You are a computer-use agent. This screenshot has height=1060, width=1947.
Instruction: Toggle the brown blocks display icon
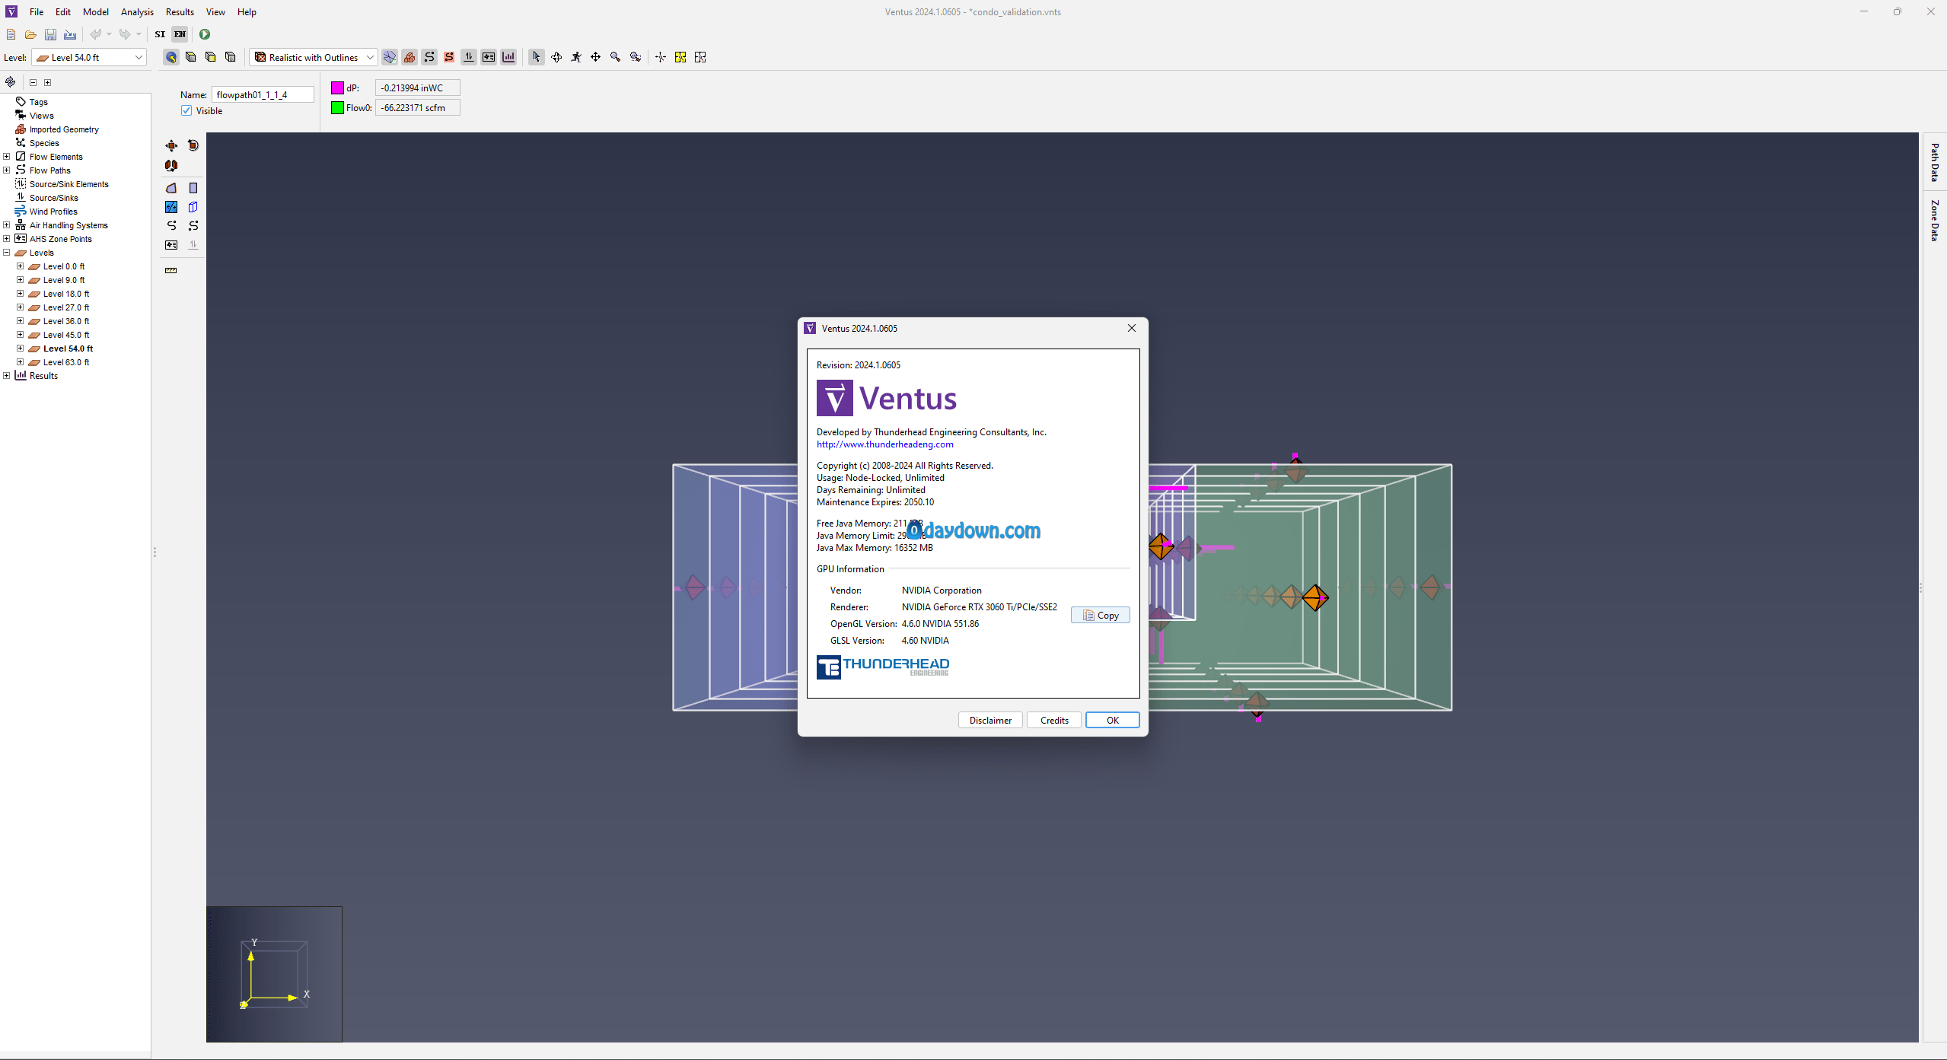tap(409, 57)
